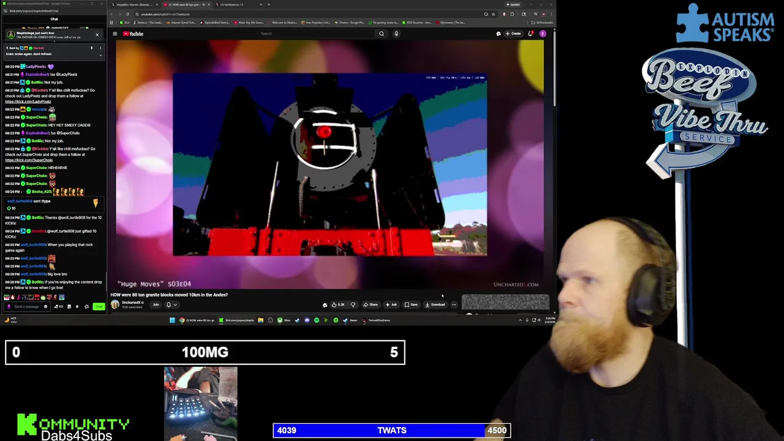Open the Xbox app on the taskbar
Screen dimensions: 784x441
pos(284,320)
